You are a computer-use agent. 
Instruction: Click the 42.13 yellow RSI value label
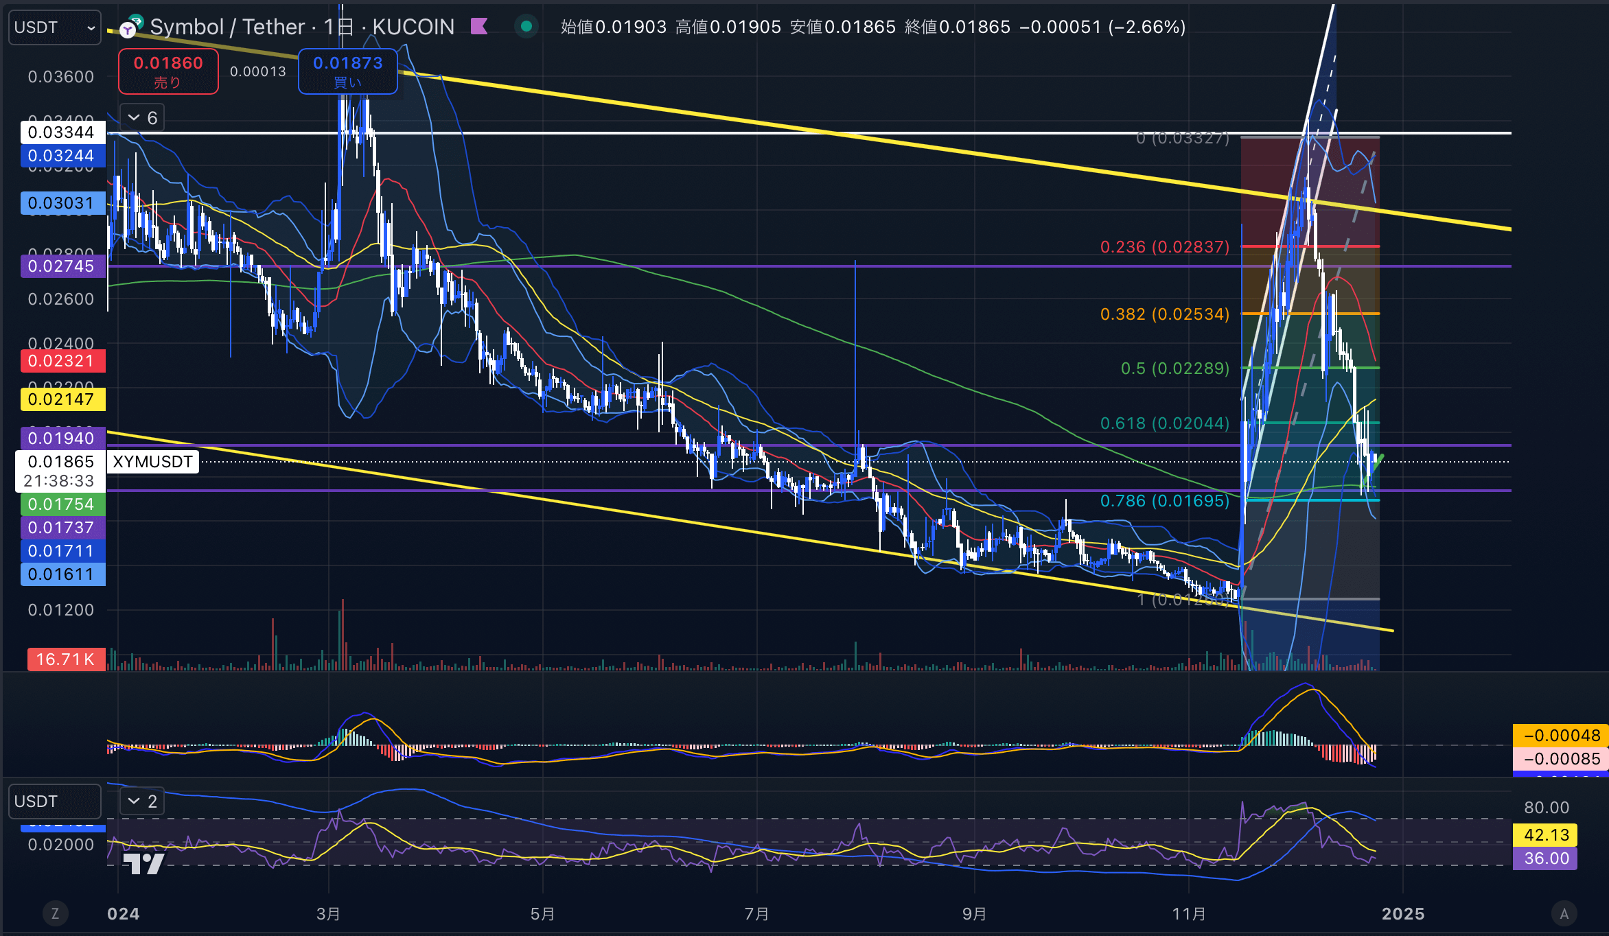coord(1545,835)
